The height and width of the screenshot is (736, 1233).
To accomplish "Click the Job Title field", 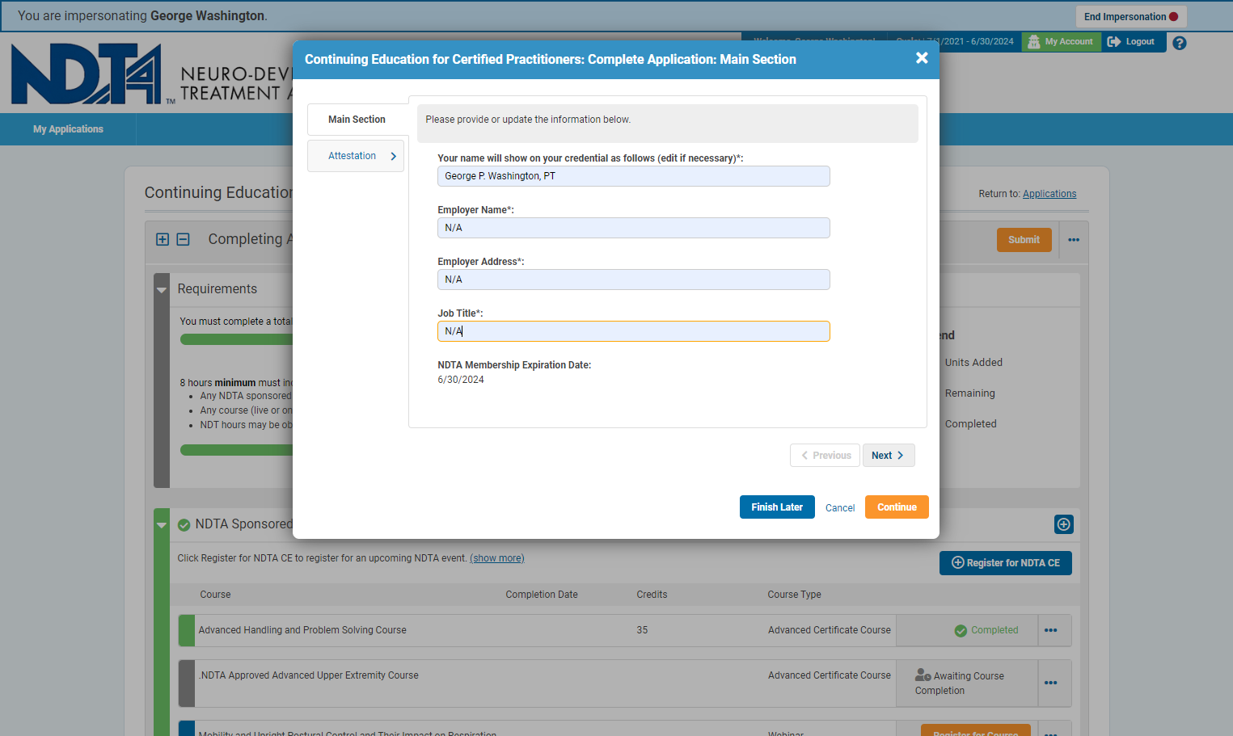I will pos(634,331).
